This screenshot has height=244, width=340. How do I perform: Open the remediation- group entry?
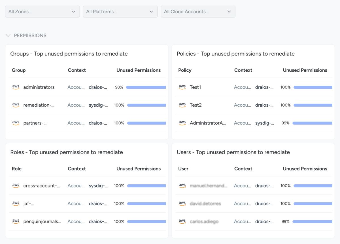coord(39,105)
